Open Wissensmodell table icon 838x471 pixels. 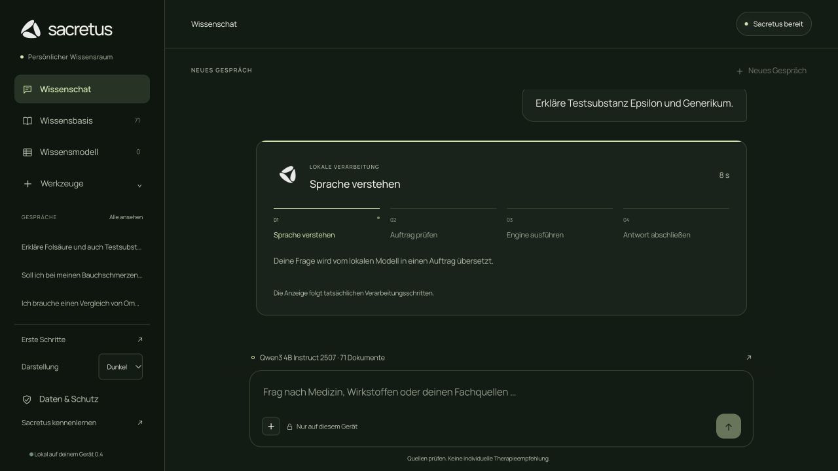pyautogui.click(x=27, y=152)
